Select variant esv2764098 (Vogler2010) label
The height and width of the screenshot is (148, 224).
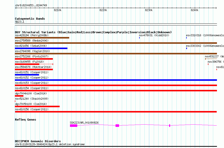coord(32,51)
